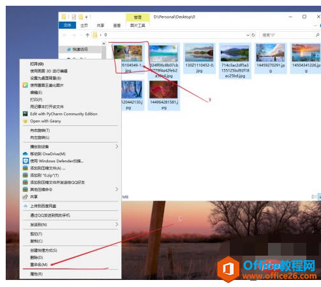
Task: Click the refresh button next to the address bar
Action: click(x=253, y=35)
